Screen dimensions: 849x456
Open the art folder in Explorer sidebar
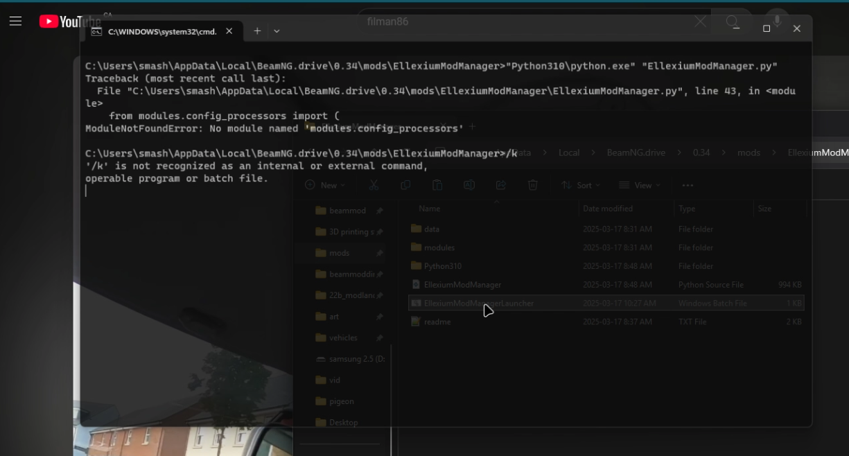click(334, 317)
